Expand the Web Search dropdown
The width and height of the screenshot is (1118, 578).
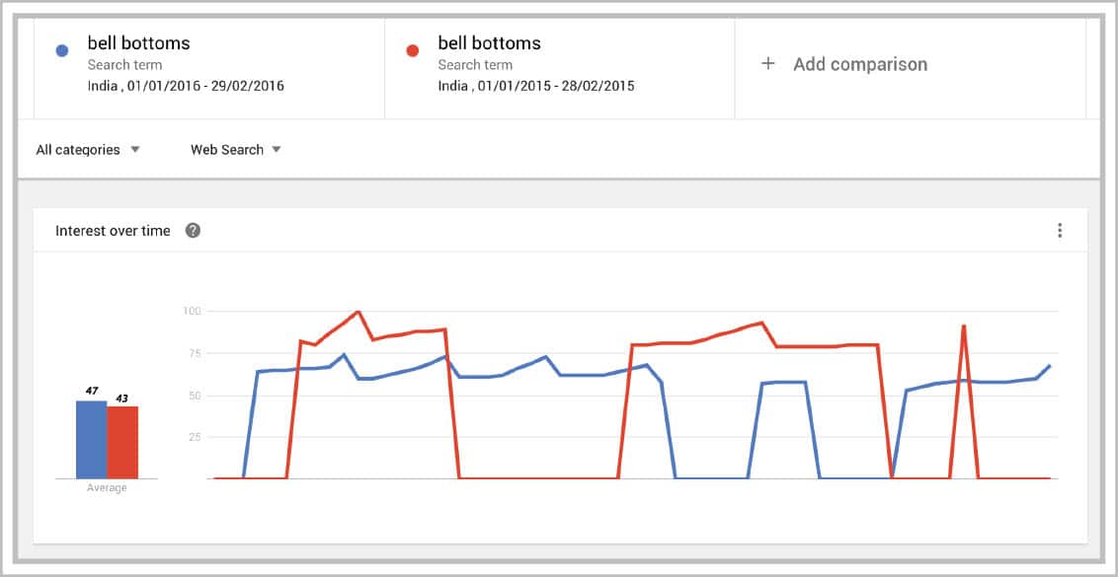[x=236, y=150]
